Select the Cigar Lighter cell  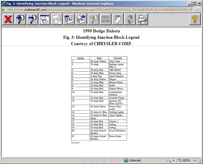click(118, 115)
